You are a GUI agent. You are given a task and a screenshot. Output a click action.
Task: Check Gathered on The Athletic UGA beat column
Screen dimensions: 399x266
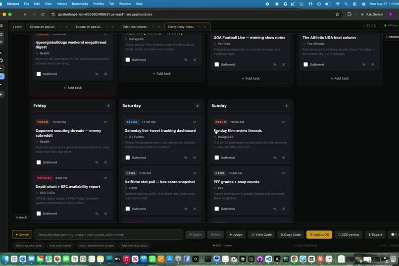(305, 65)
